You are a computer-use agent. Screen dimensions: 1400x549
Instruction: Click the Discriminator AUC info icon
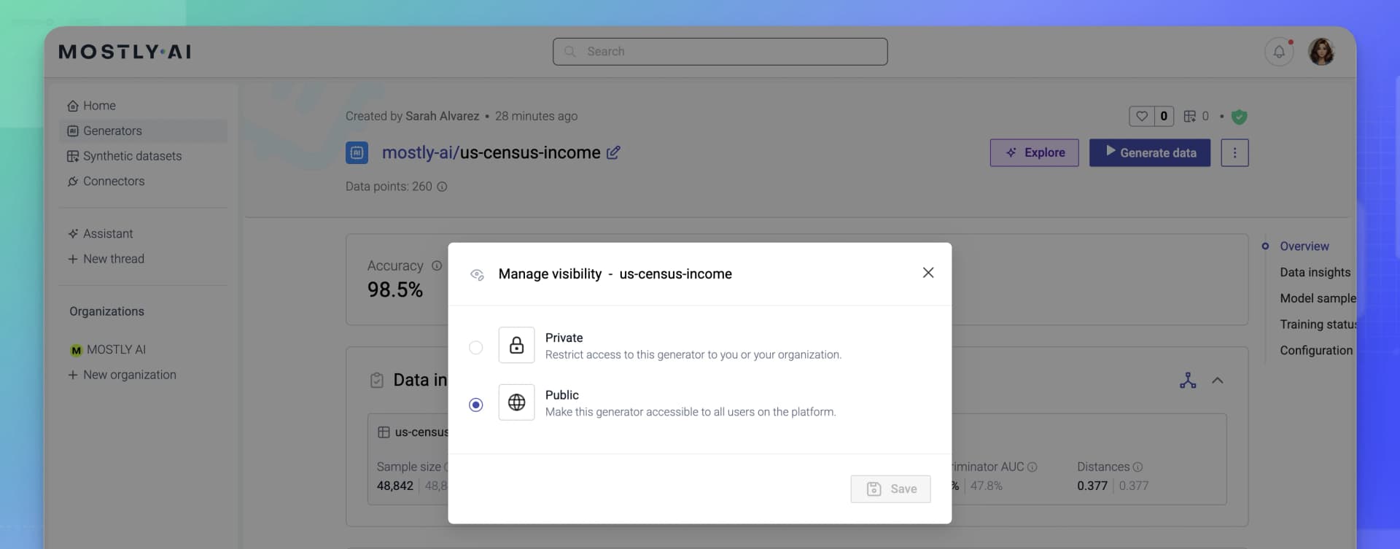tap(1032, 467)
